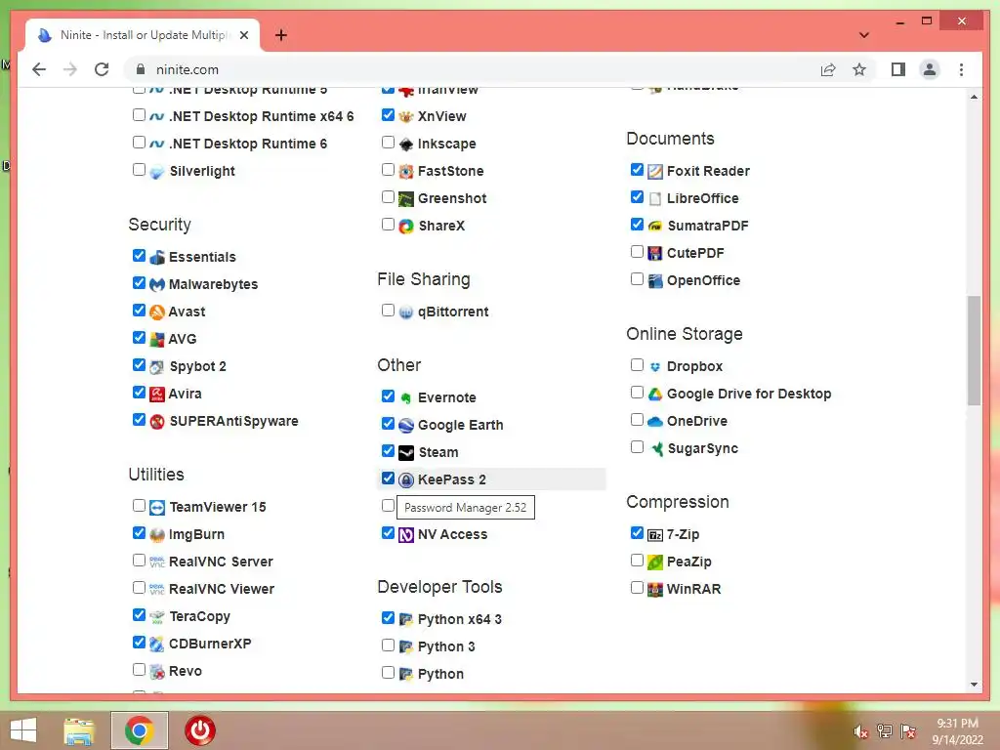Click the SugarSync label
This screenshot has width=1000, height=750.
(x=702, y=449)
